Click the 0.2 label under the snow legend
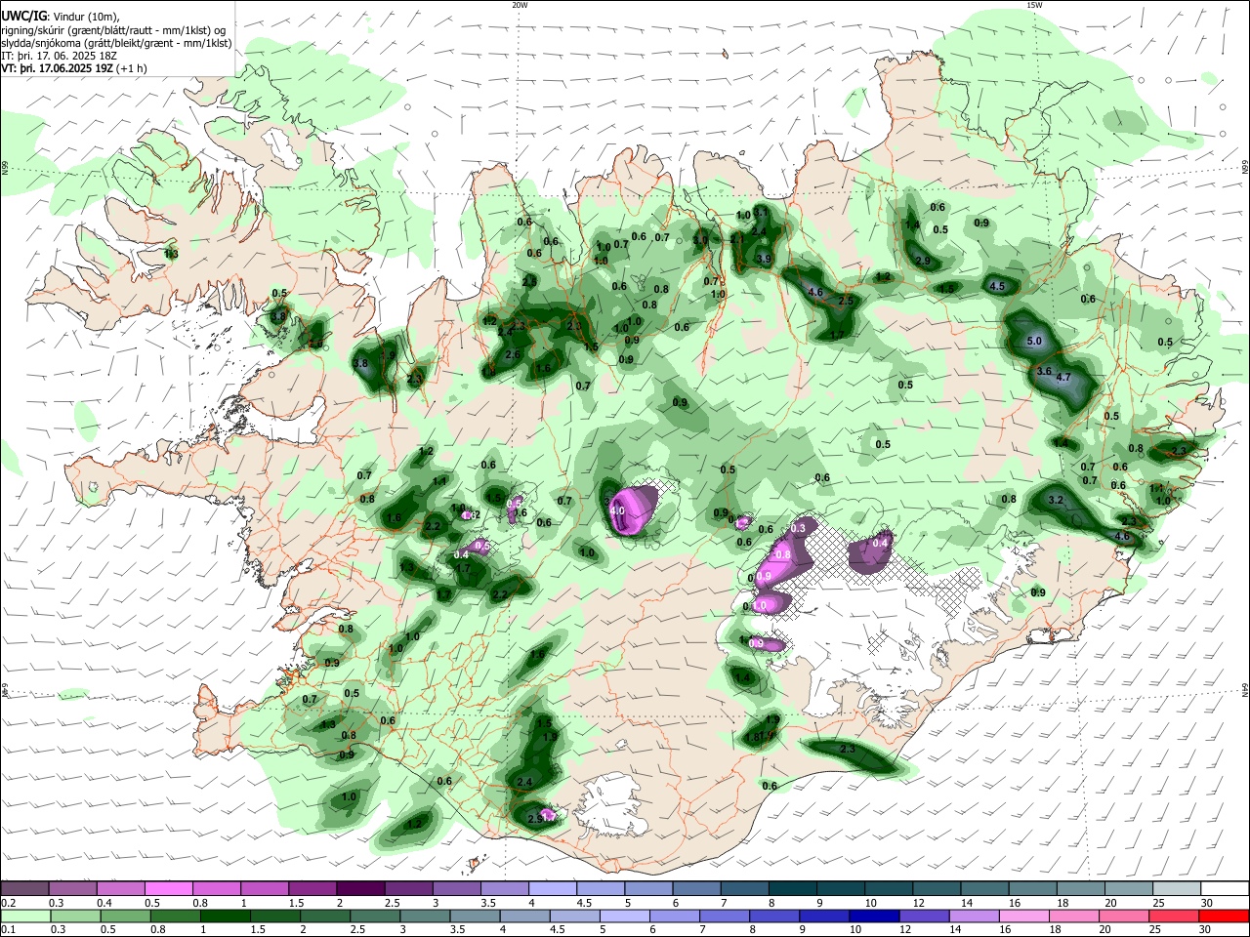 (x=8, y=903)
